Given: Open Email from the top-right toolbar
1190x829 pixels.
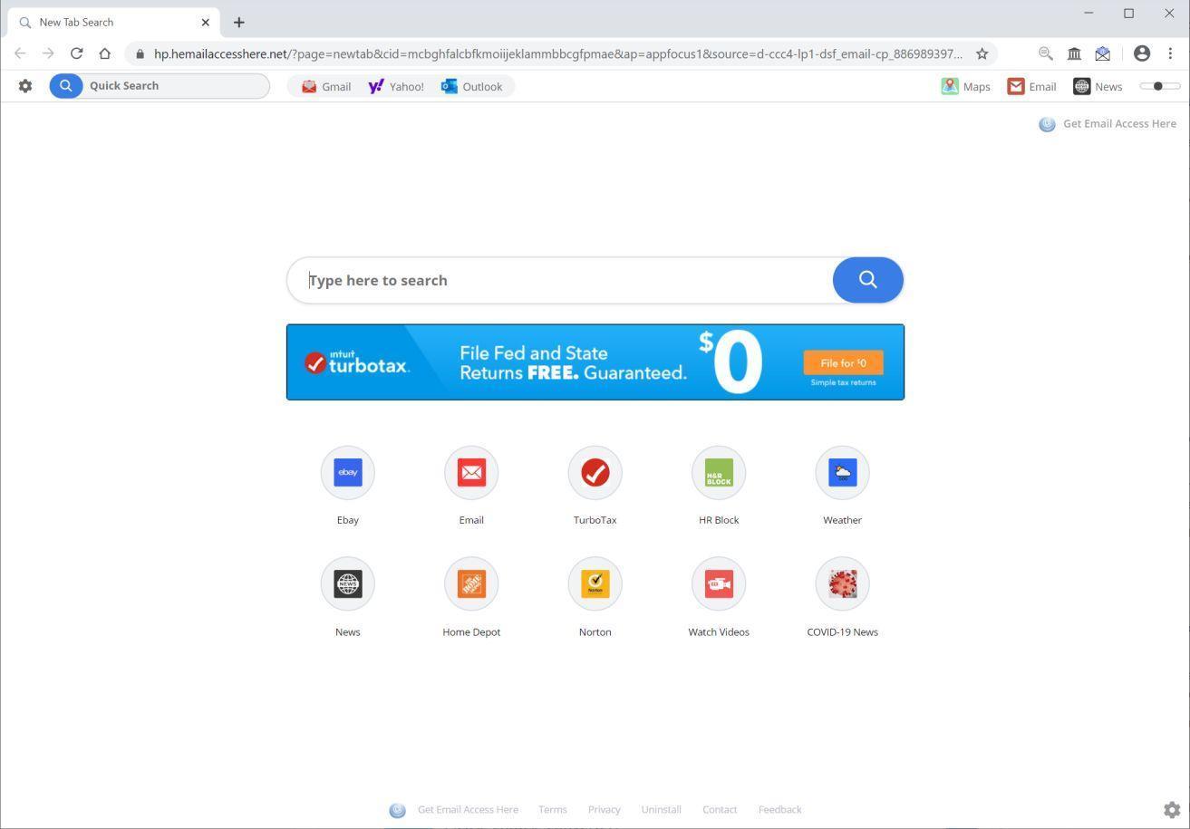Looking at the screenshot, I should 1031,86.
